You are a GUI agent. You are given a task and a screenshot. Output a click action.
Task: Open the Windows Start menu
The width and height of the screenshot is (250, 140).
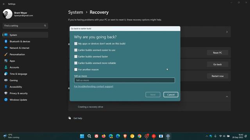click(x=82, y=136)
